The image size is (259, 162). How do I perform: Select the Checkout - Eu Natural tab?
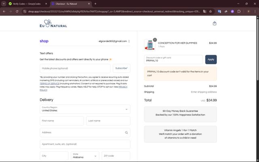71,4
